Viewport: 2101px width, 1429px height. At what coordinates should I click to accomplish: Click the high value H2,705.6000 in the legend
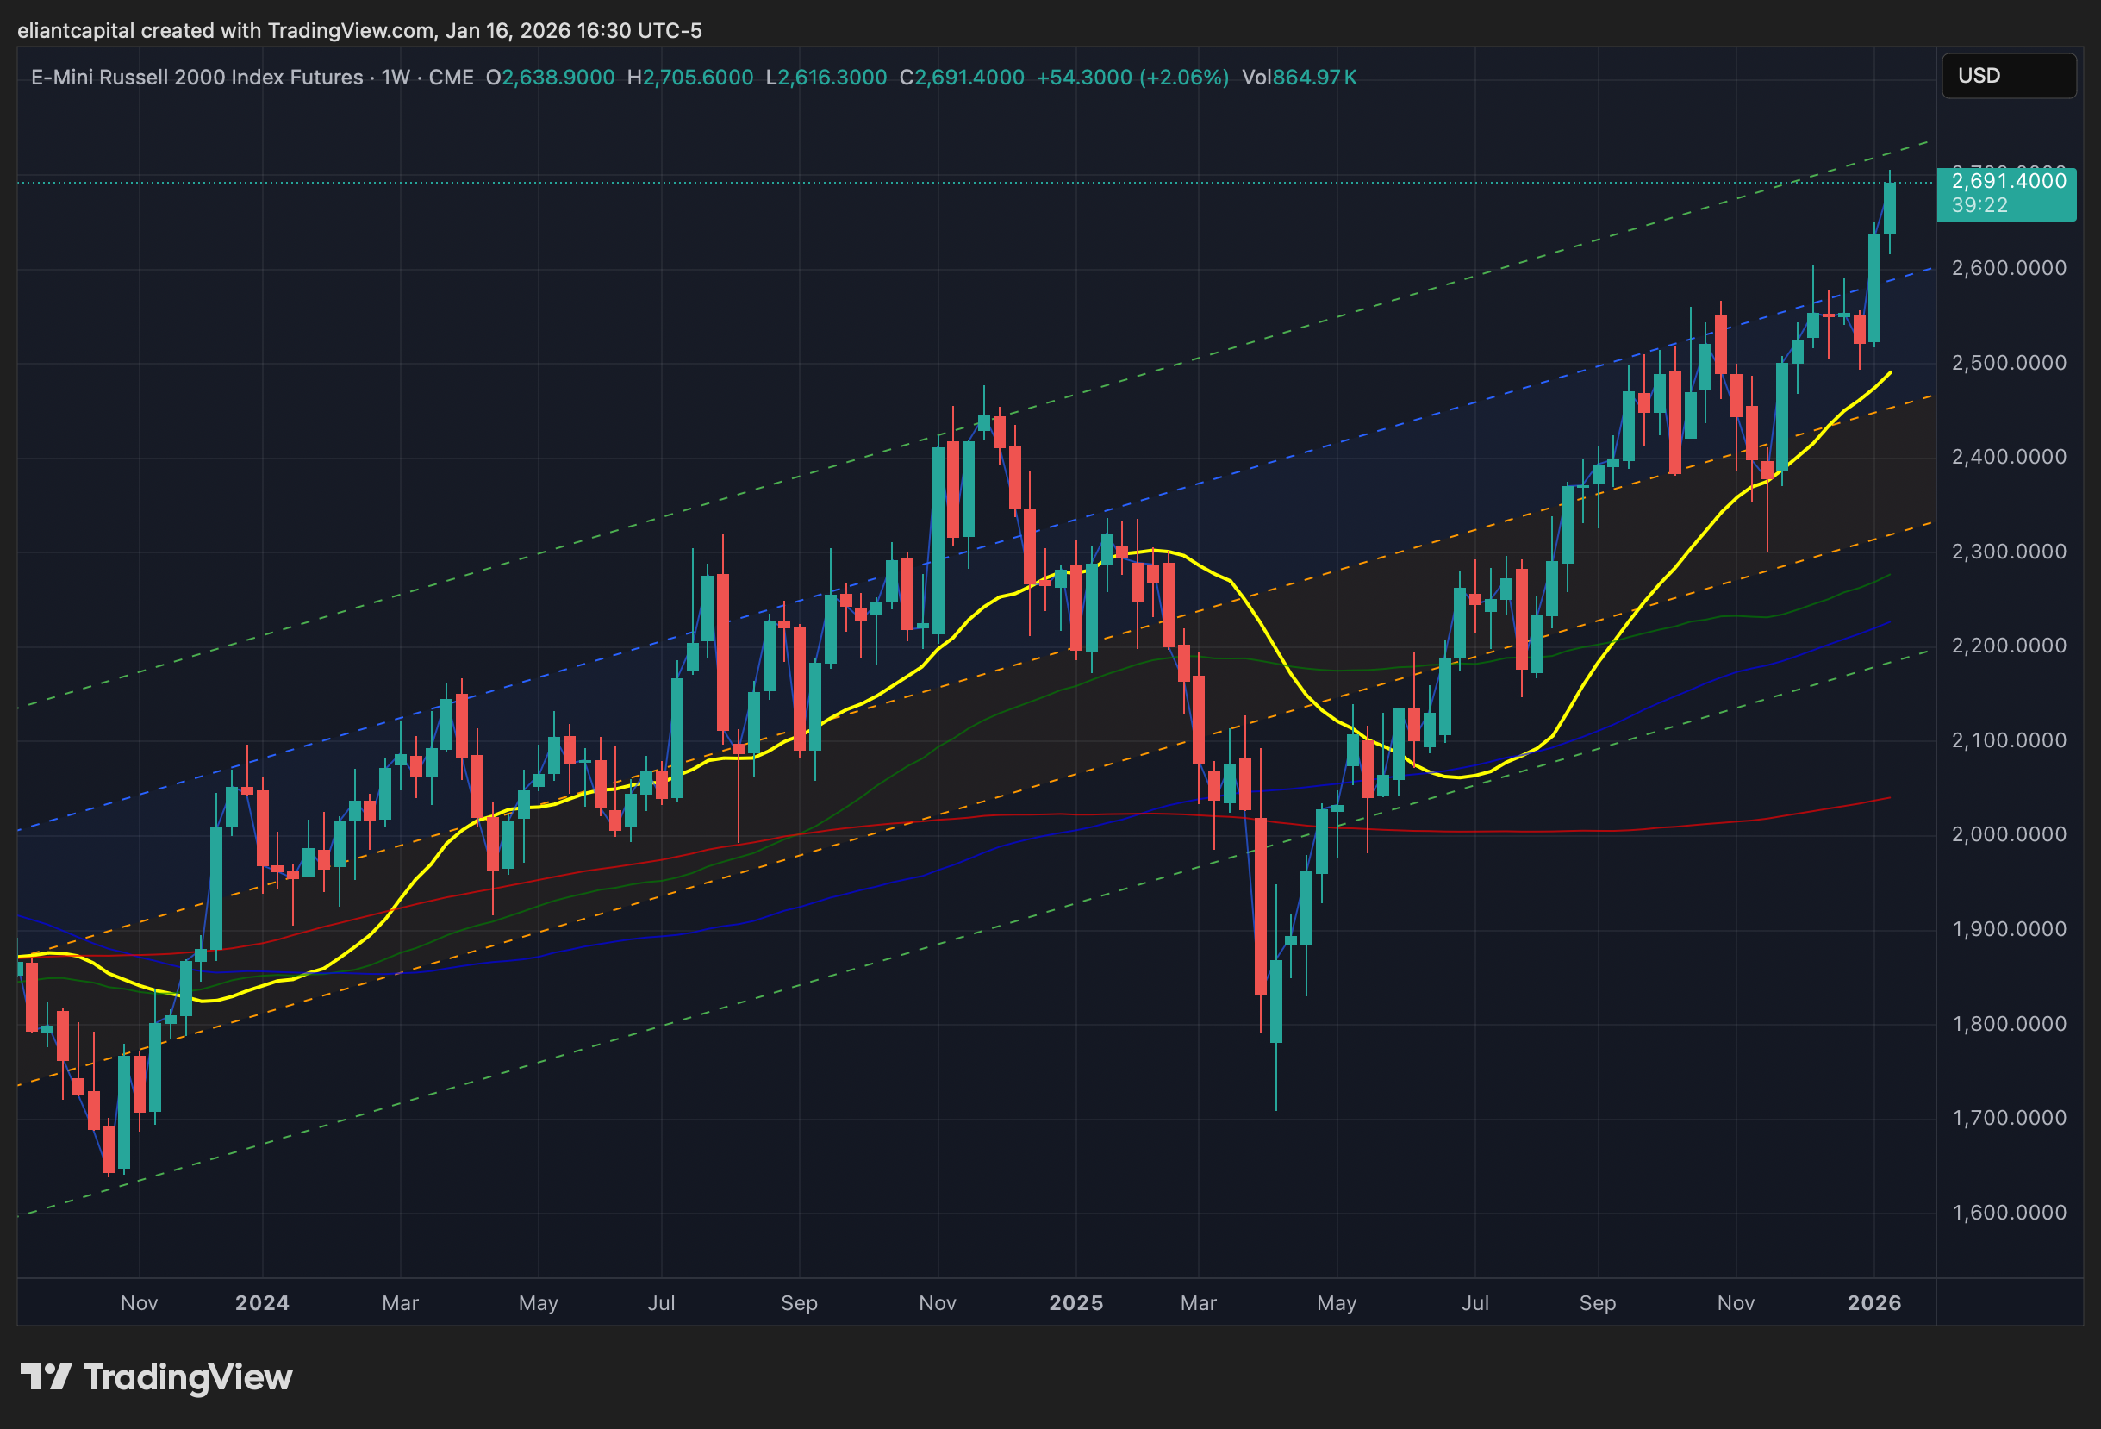tap(689, 78)
